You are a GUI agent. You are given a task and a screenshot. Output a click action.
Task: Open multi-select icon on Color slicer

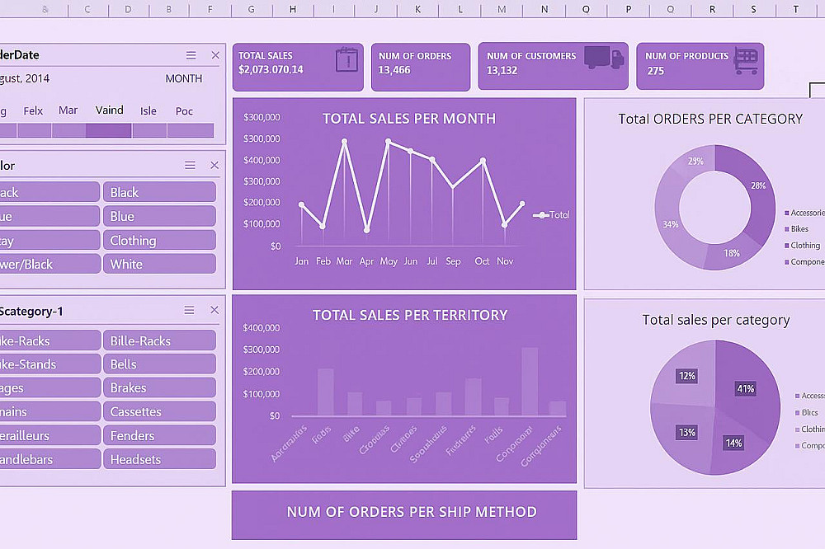point(190,166)
